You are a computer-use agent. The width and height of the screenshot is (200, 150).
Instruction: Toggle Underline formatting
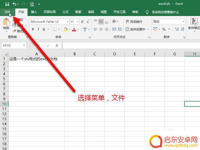point(44,29)
